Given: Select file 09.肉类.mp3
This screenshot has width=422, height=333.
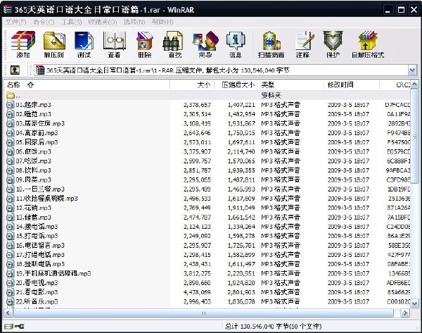Looking at the screenshot, I should pyautogui.click(x=34, y=180).
